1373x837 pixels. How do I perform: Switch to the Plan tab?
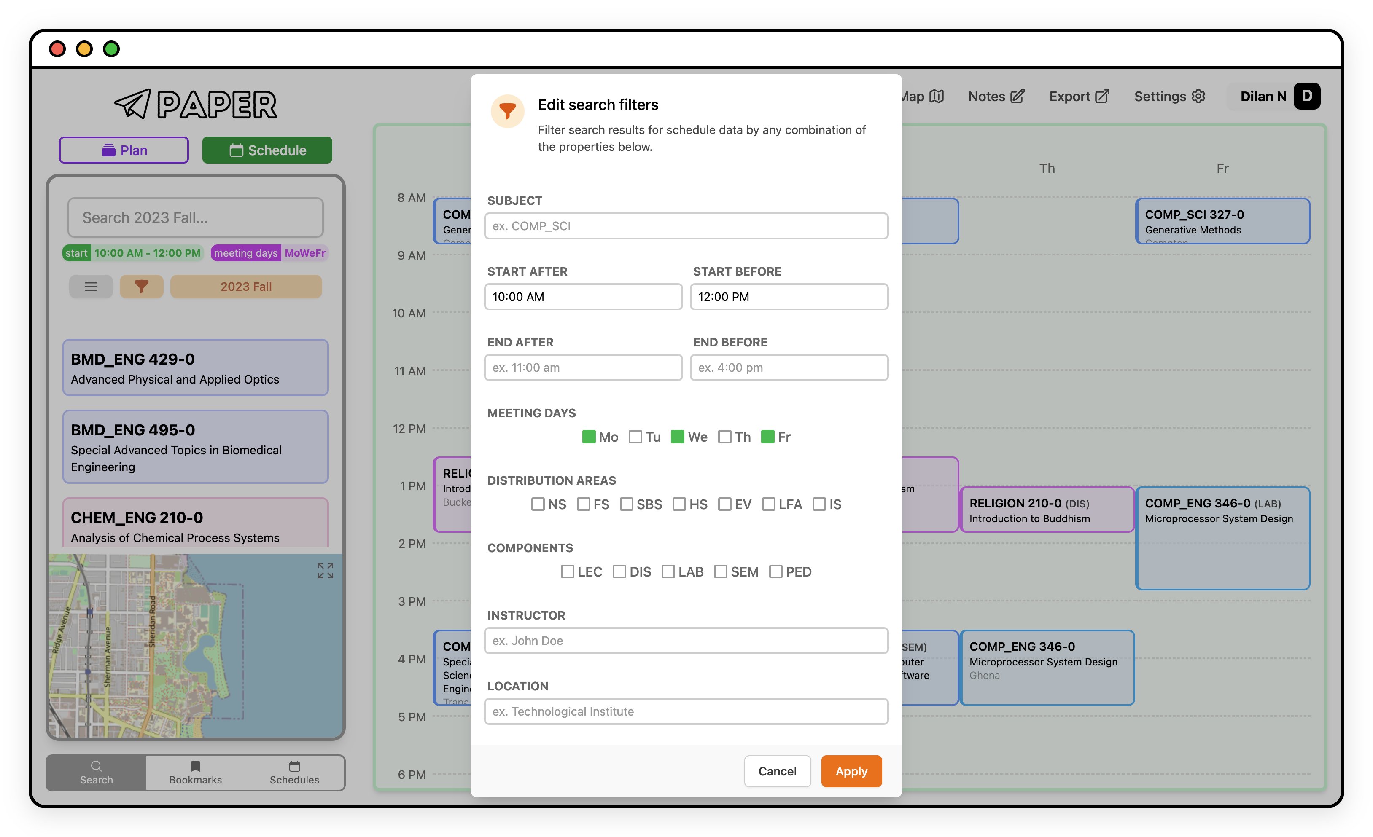[x=124, y=150]
